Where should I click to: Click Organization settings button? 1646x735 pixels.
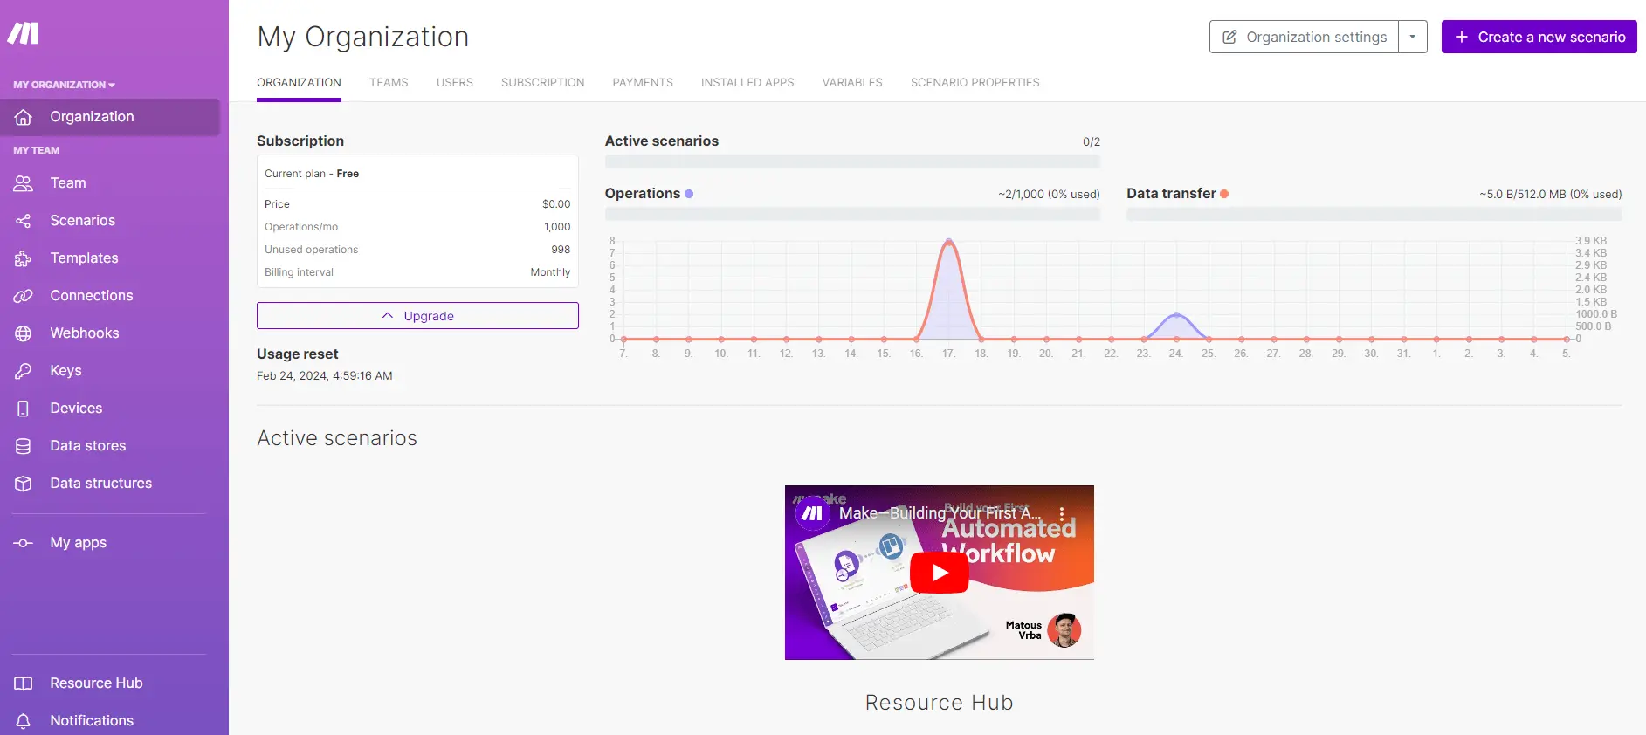(1305, 37)
